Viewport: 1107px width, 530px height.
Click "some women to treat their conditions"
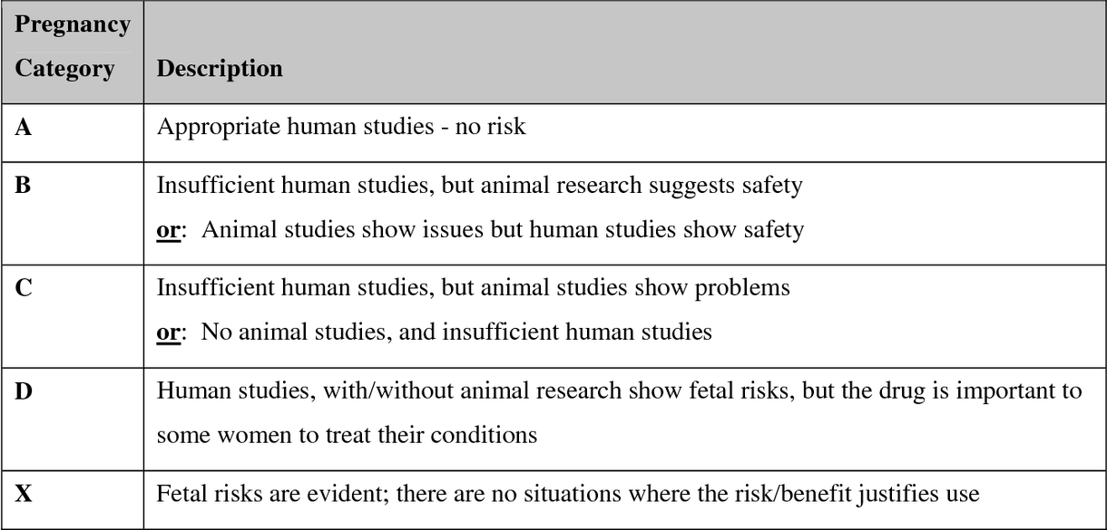pos(347,435)
